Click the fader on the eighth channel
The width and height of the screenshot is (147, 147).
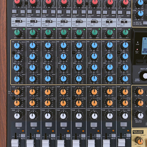tap(122, 143)
